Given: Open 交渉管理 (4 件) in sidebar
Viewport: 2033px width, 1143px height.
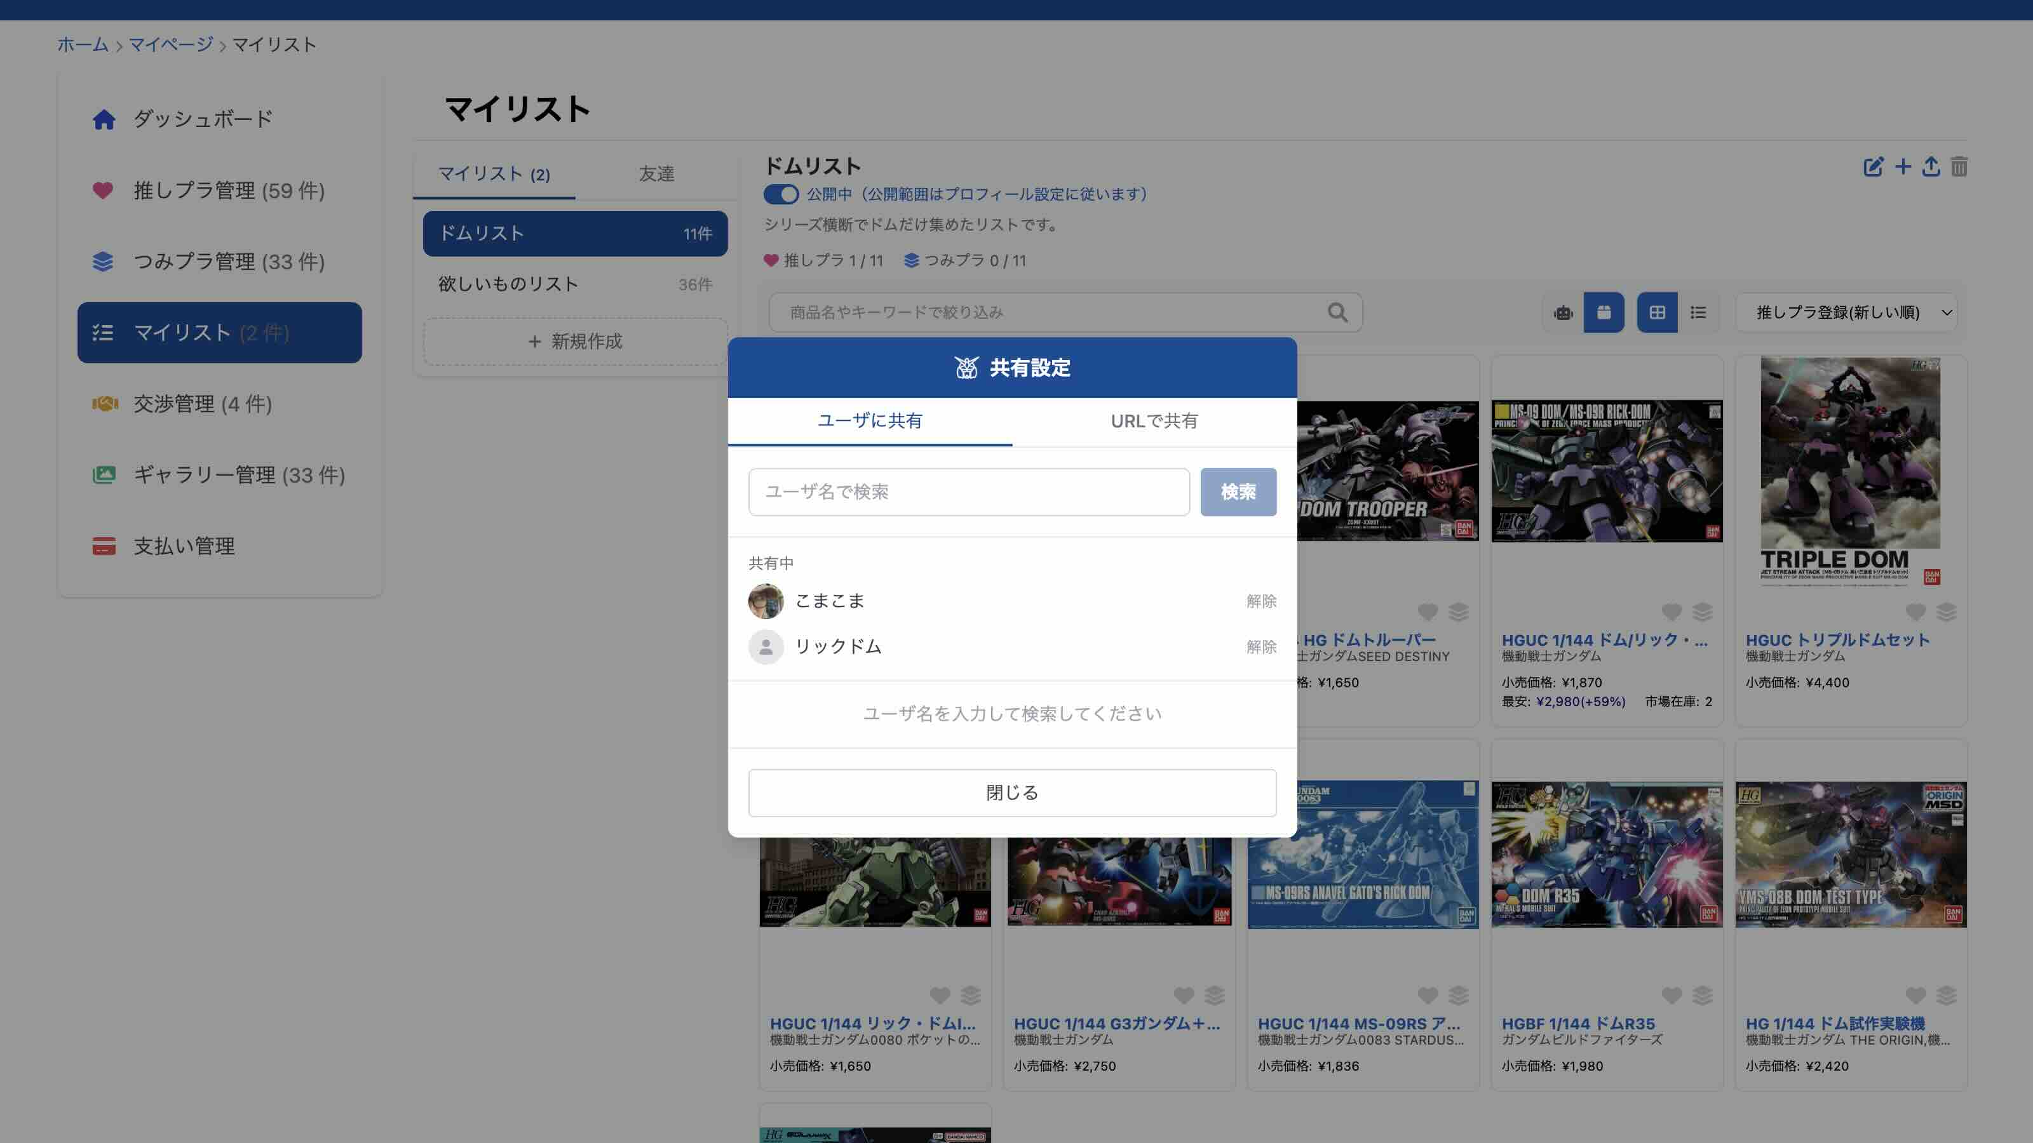Looking at the screenshot, I should tap(219, 404).
